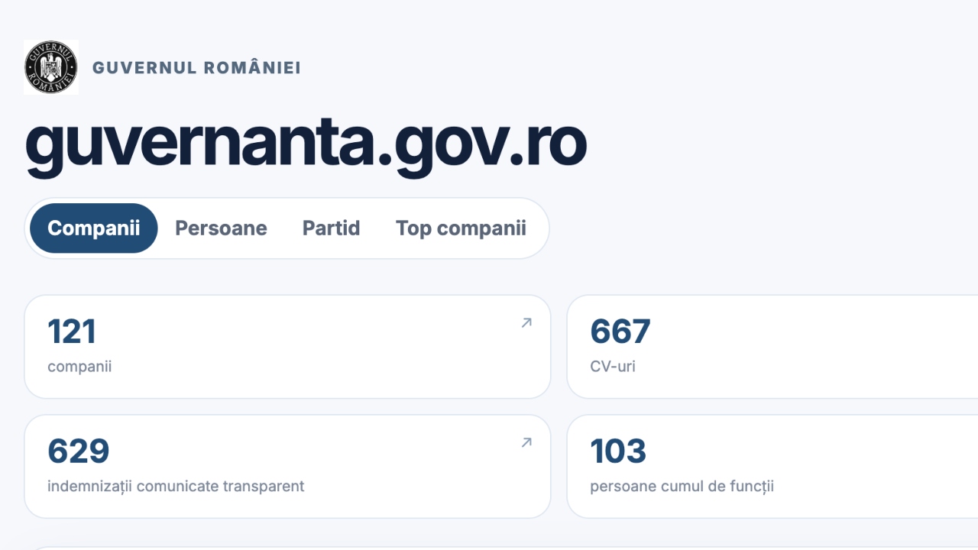Click the number 667 in CV card
This screenshot has width=978, height=550.
point(620,332)
